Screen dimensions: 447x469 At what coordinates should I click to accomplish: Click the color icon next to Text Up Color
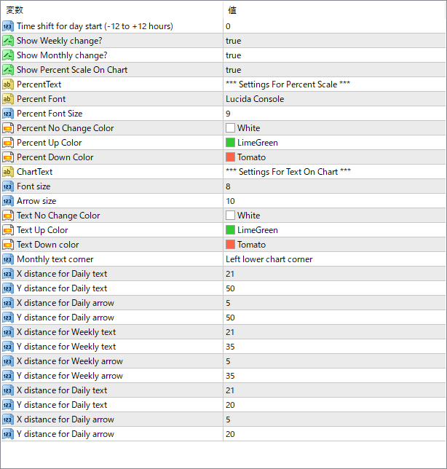coord(8,230)
